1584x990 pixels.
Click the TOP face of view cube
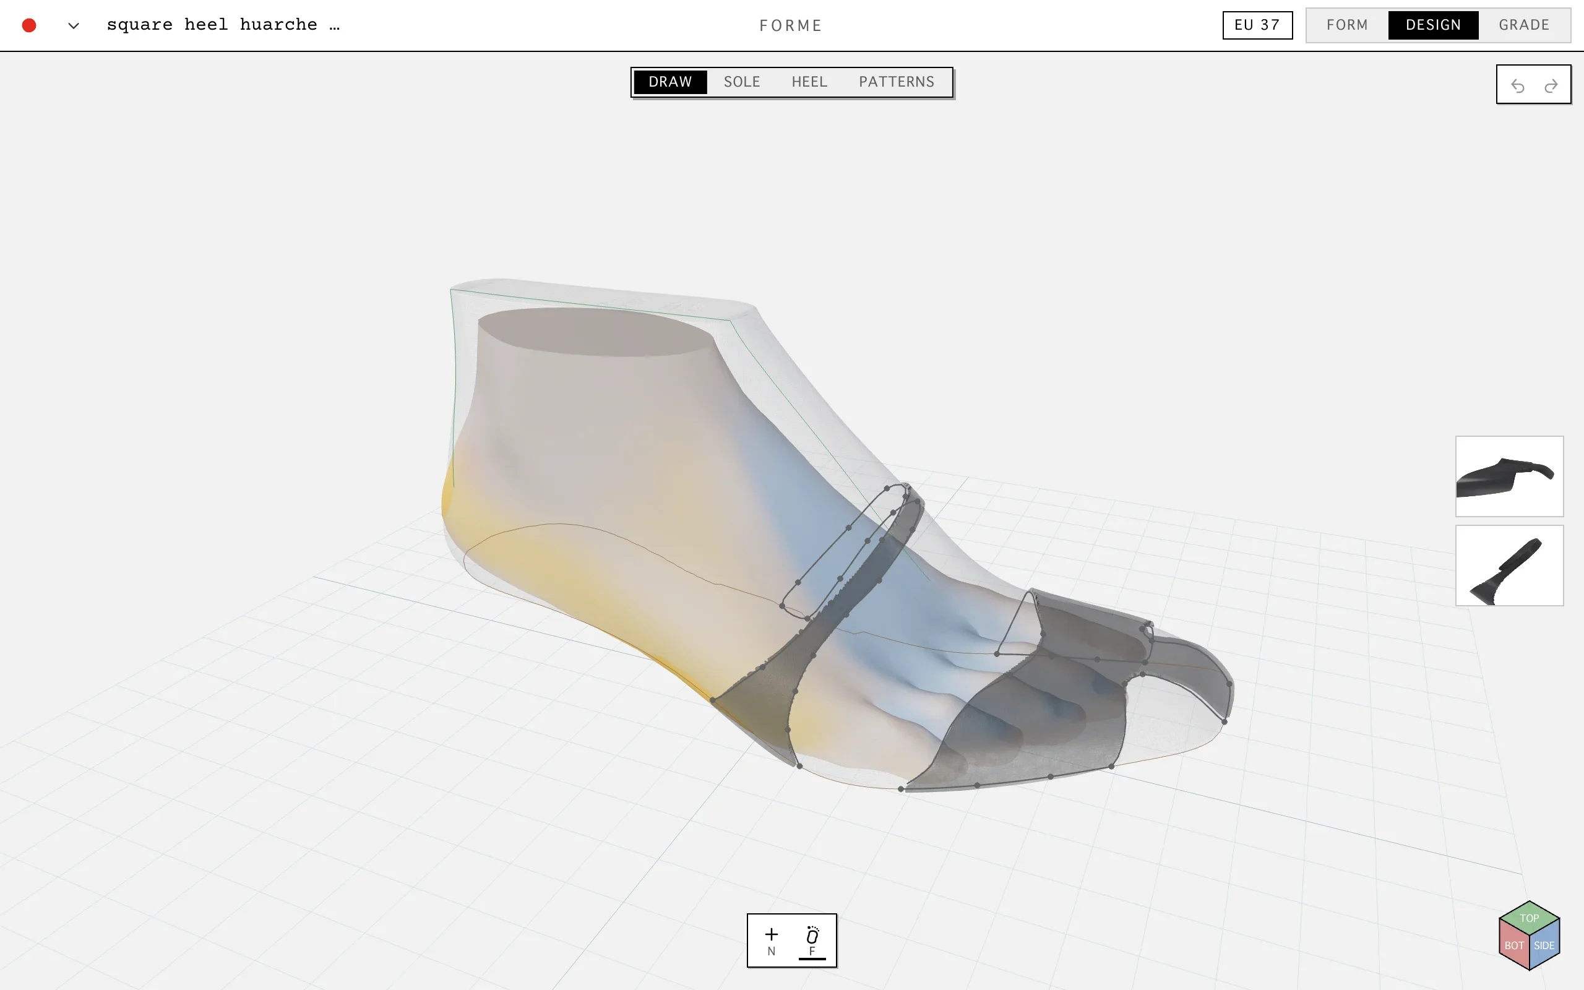tap(1529, 916)
